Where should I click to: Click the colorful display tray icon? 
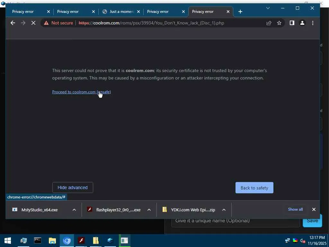[295, 241]
